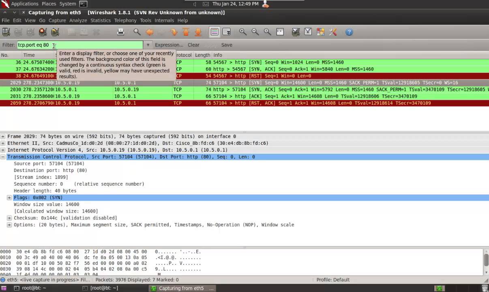Select 'Destination port: http (80)' line
This screenshot has height=292, width=489.
[50, 170]
